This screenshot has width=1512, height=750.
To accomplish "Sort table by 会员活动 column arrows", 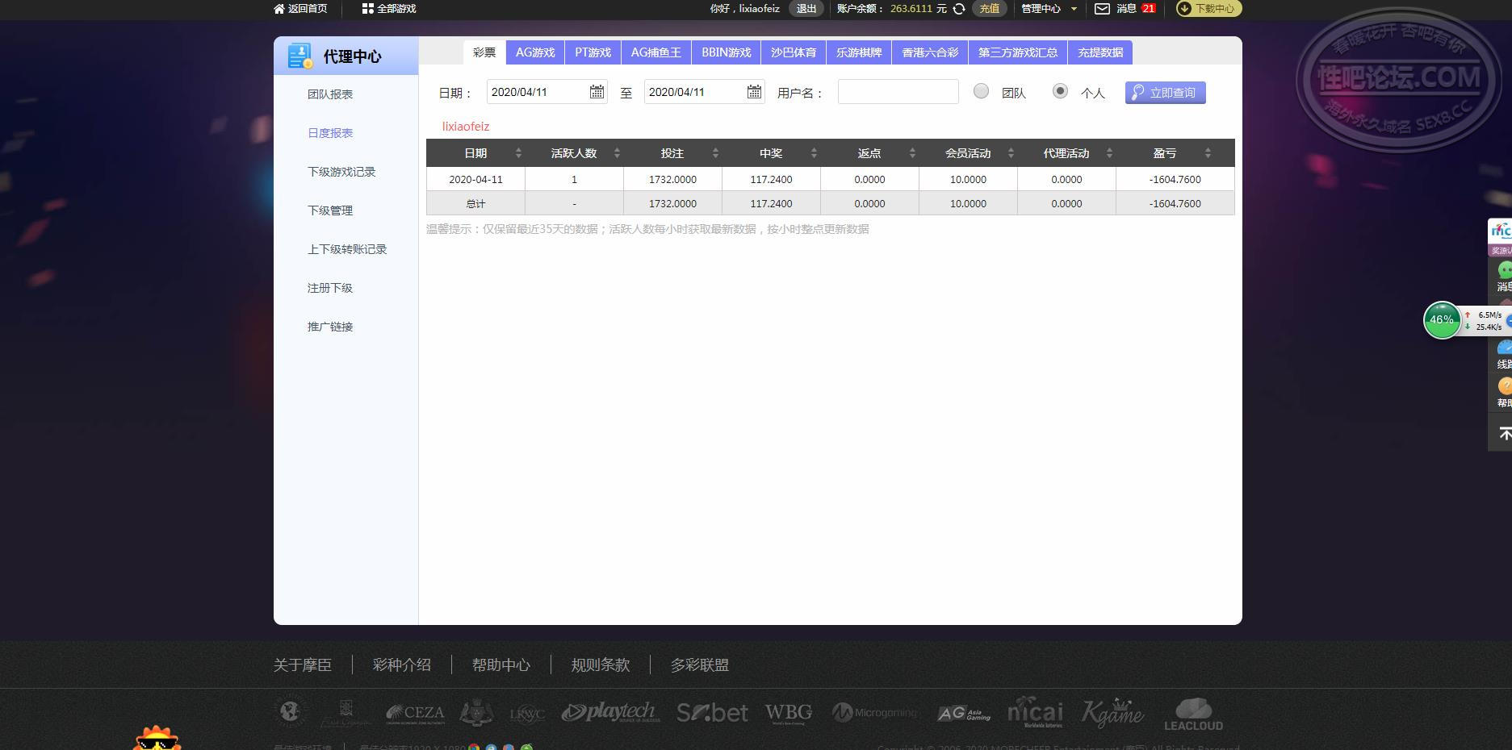I will [x=1011, y=153].
